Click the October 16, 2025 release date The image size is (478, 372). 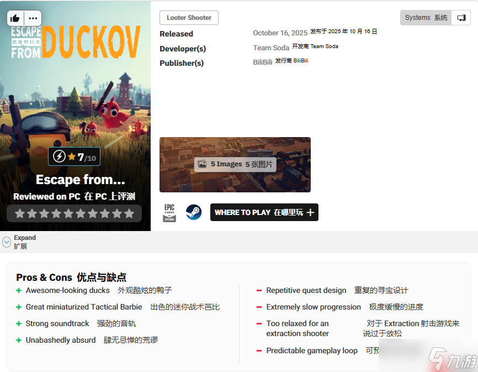pyautogui.click(x=280, y=33)
